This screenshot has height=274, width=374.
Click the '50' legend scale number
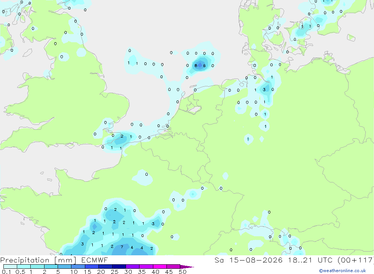click(183, 272)
